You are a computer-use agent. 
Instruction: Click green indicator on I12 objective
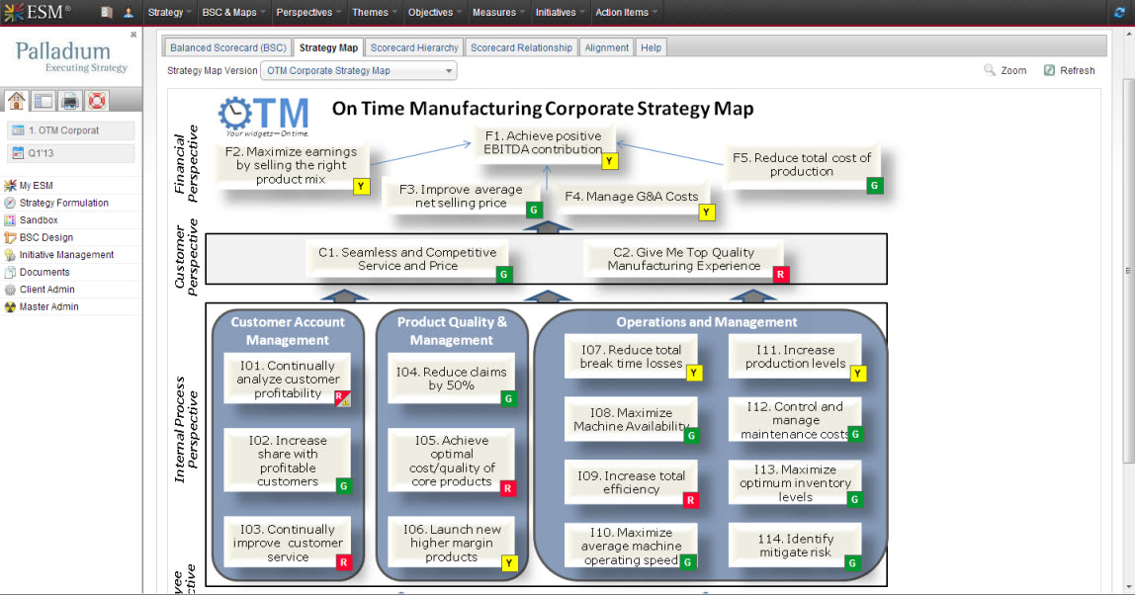click(855, 434)
